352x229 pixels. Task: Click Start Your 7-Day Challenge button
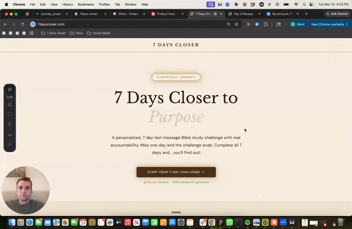click(x=176, y=172)
